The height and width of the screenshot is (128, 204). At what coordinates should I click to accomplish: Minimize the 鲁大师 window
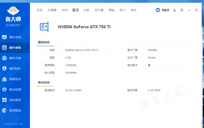(189, 10)
